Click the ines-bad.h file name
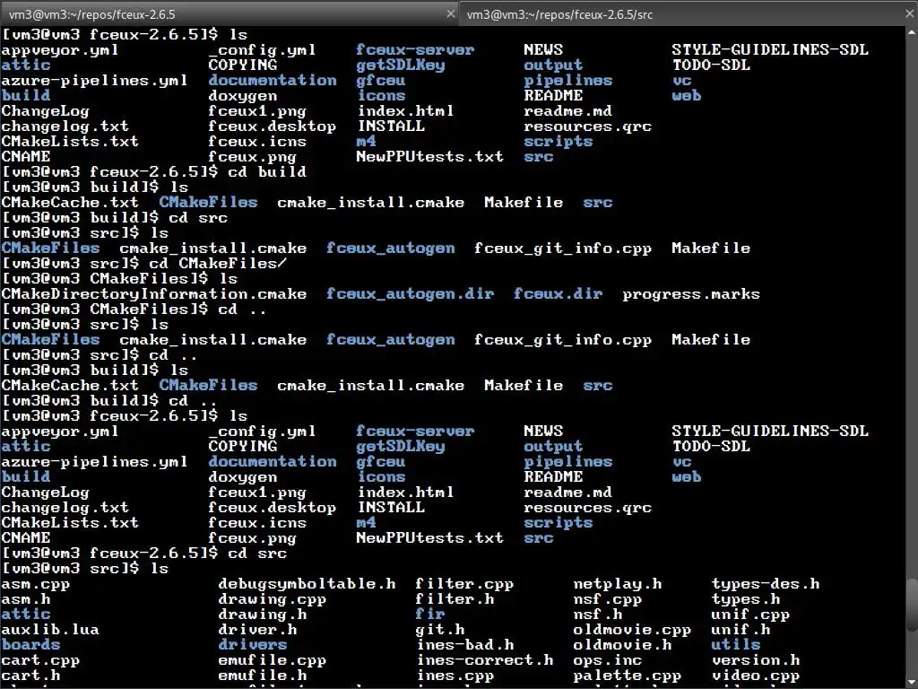The image size is (918, 689). click(464, 645)
